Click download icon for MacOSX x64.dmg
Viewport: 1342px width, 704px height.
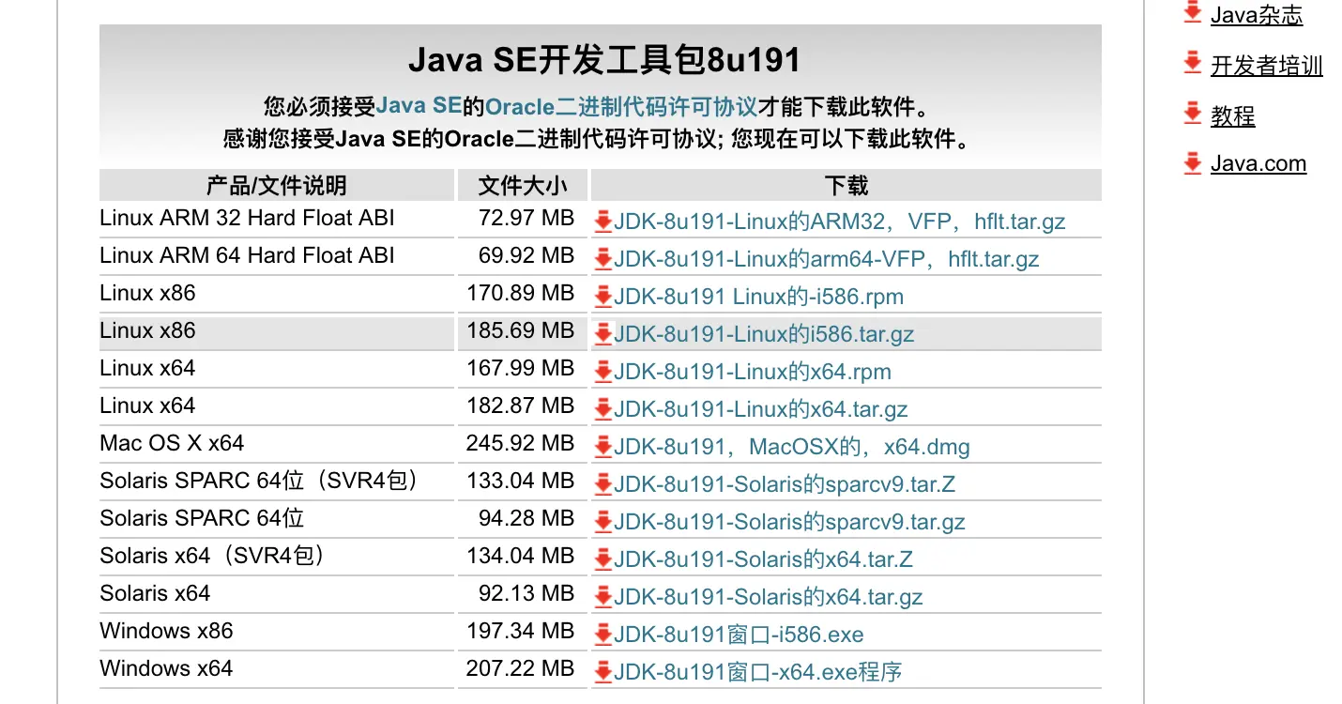pos(603,448)
